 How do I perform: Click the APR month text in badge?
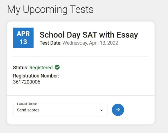[23, 34]
